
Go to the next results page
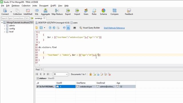click(x=44, y=74)
